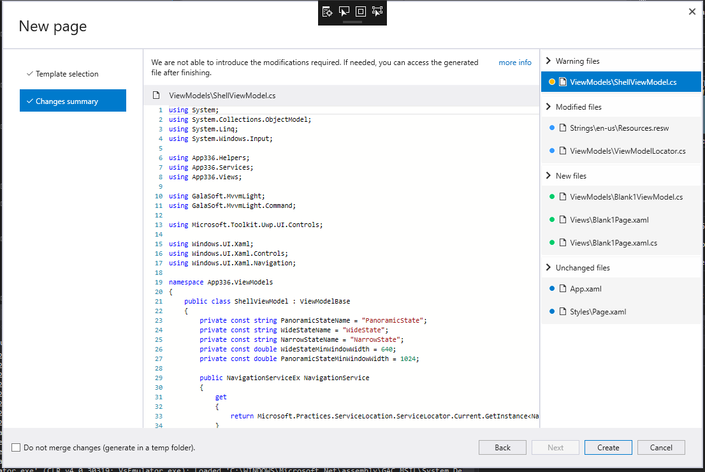Open Strings\en-us\Resources.resw modified file
Image resolution: width=705 pixels, height=472 pixels.
(x=621, y=128)
